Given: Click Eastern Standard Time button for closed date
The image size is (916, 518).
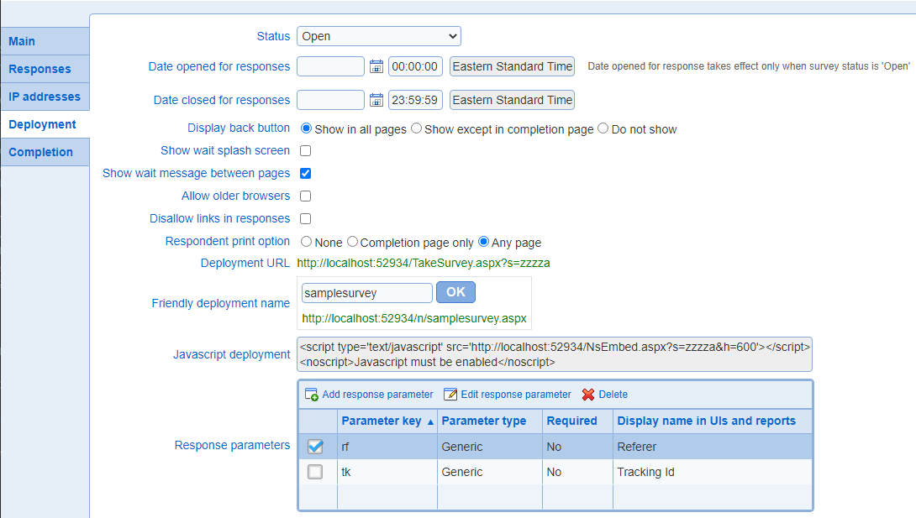Looking at the screenshot, I should pos(512,101).
